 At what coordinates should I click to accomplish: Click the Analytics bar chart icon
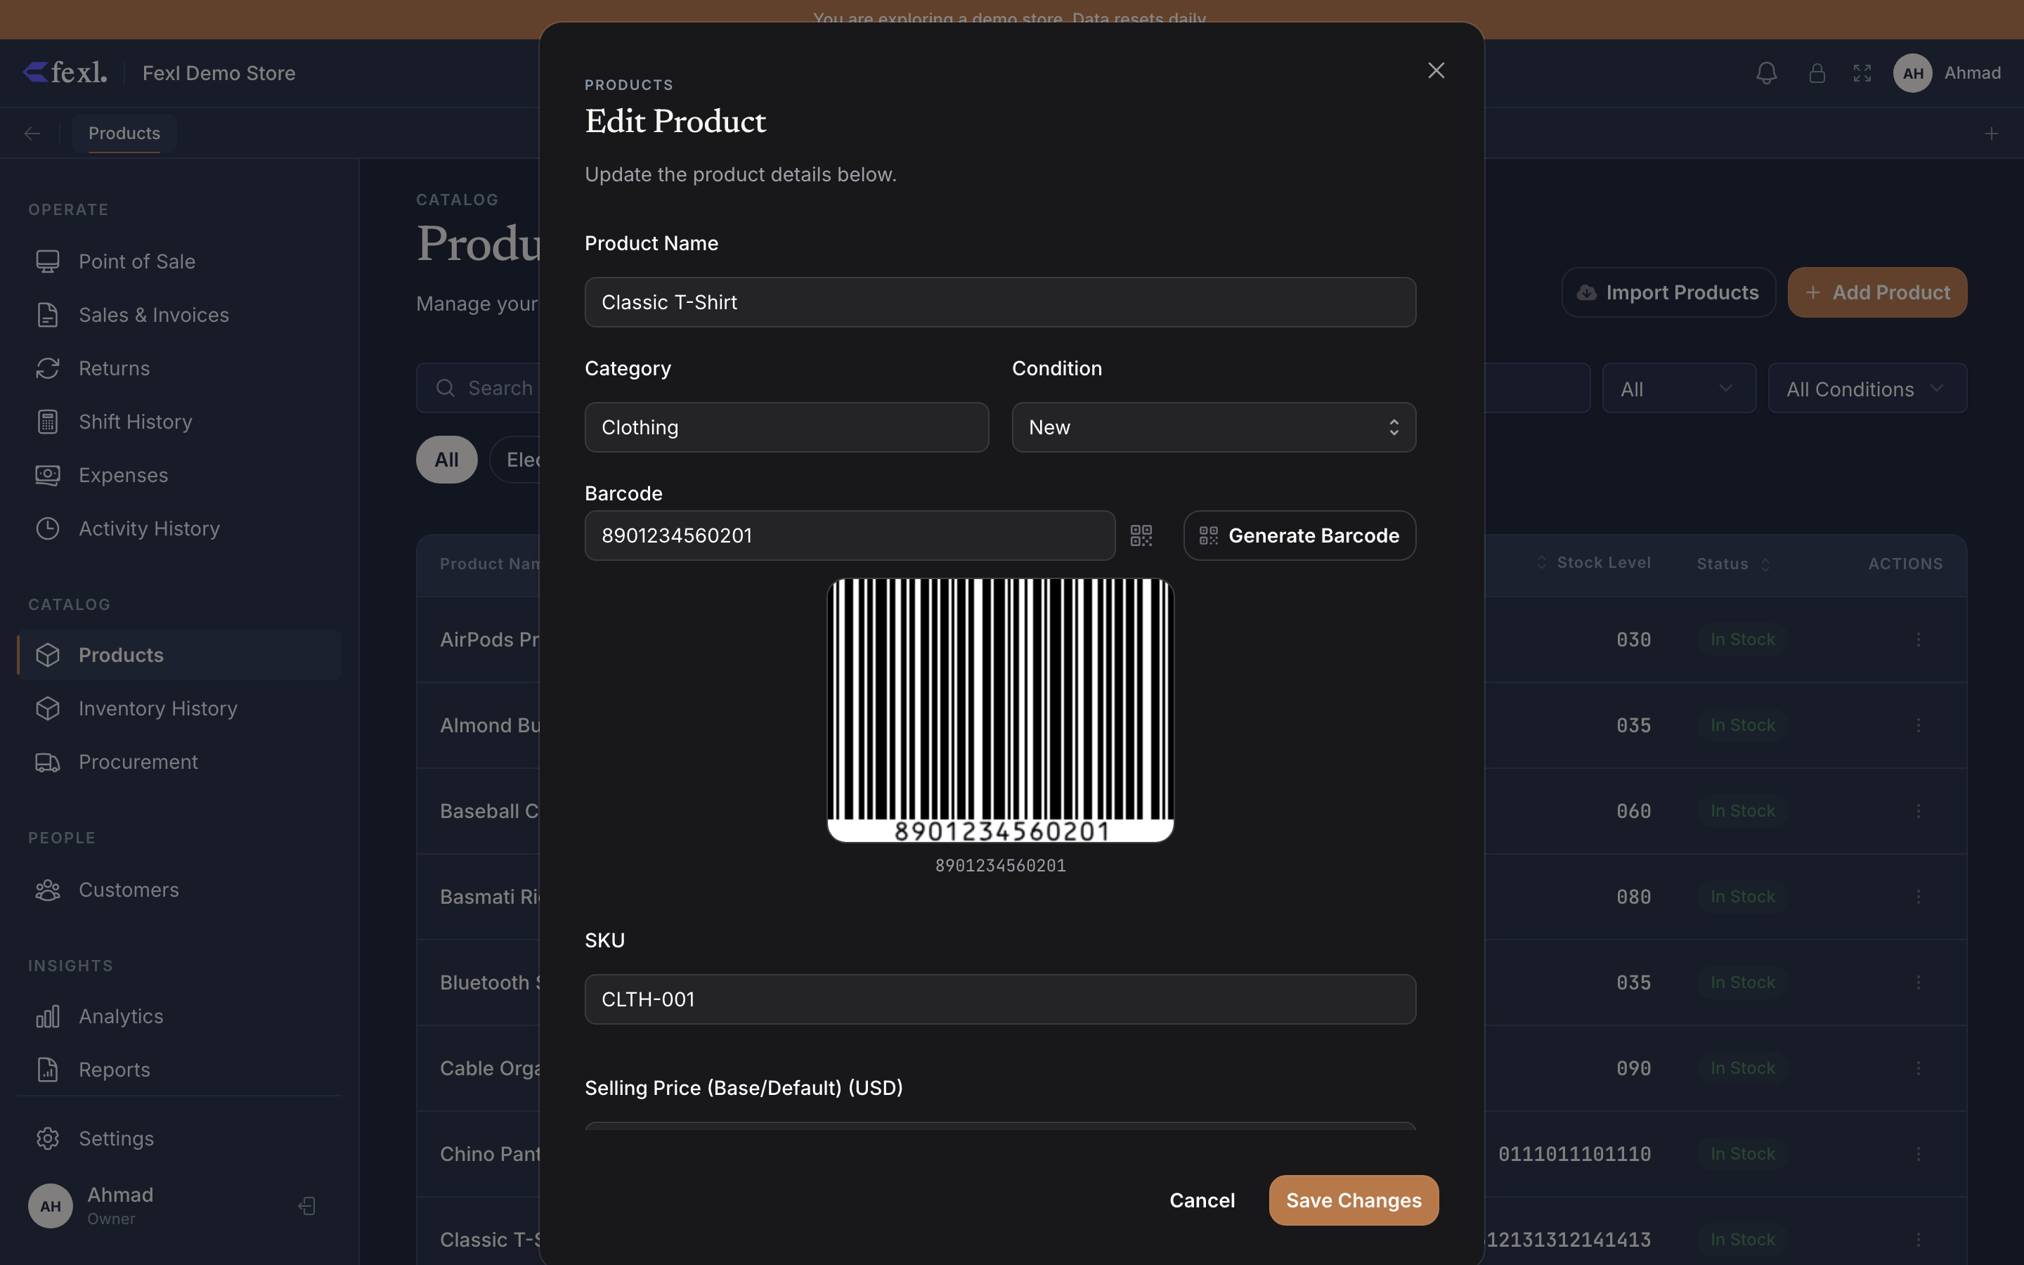point(48,1016)
